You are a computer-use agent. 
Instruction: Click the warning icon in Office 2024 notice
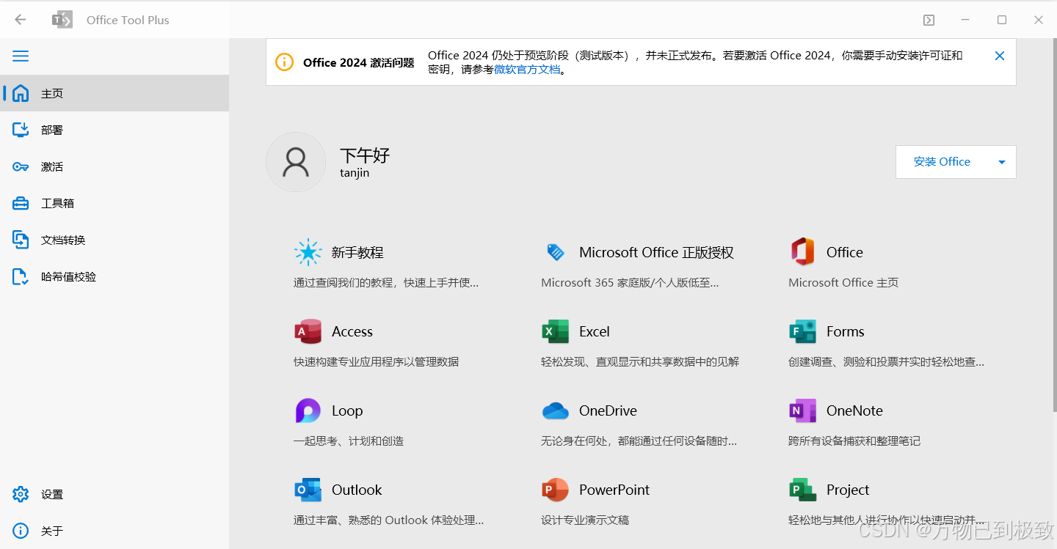click(284, 62)
